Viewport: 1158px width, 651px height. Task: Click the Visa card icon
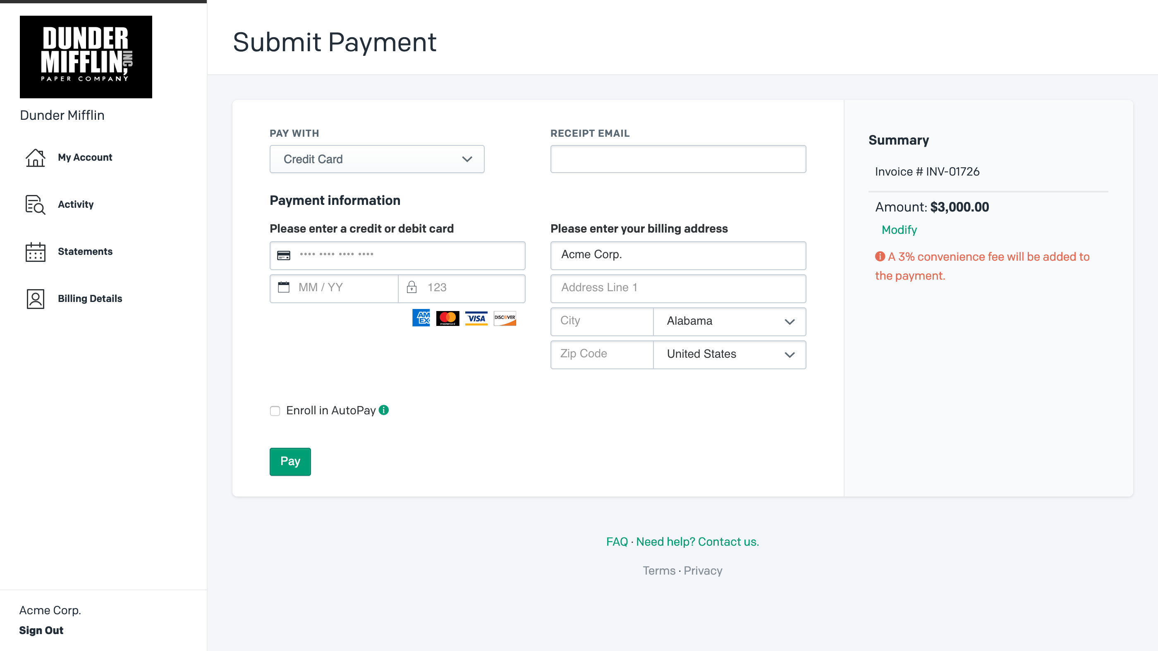click(476, 318)
